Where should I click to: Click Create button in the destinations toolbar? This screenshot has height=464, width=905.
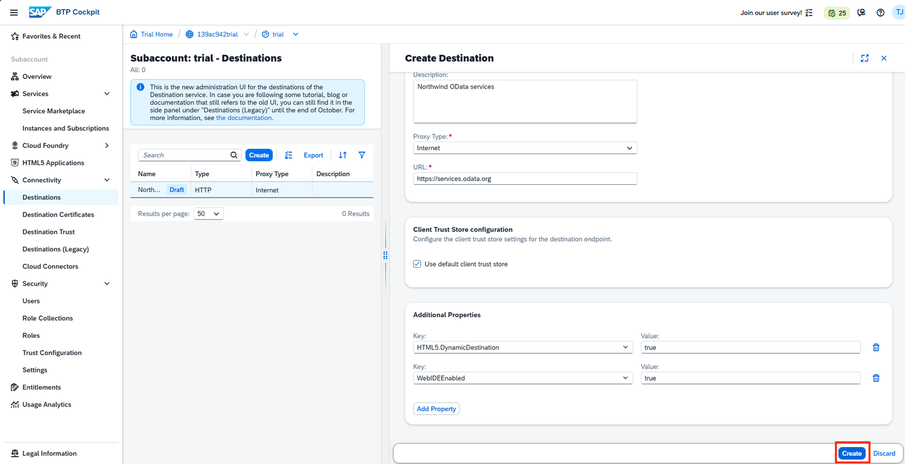coord(259,155)
